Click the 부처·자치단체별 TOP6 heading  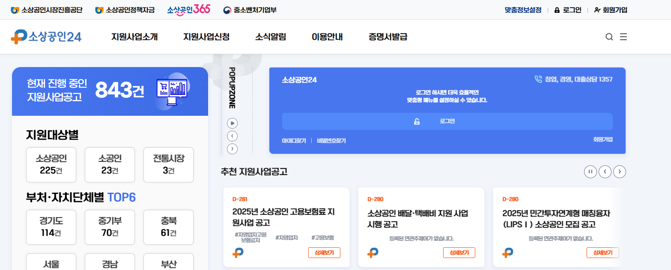click(81, 197)
